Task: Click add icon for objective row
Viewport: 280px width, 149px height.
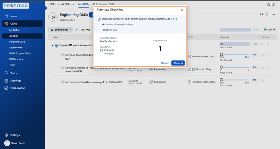Action: [x=262, y=44]
